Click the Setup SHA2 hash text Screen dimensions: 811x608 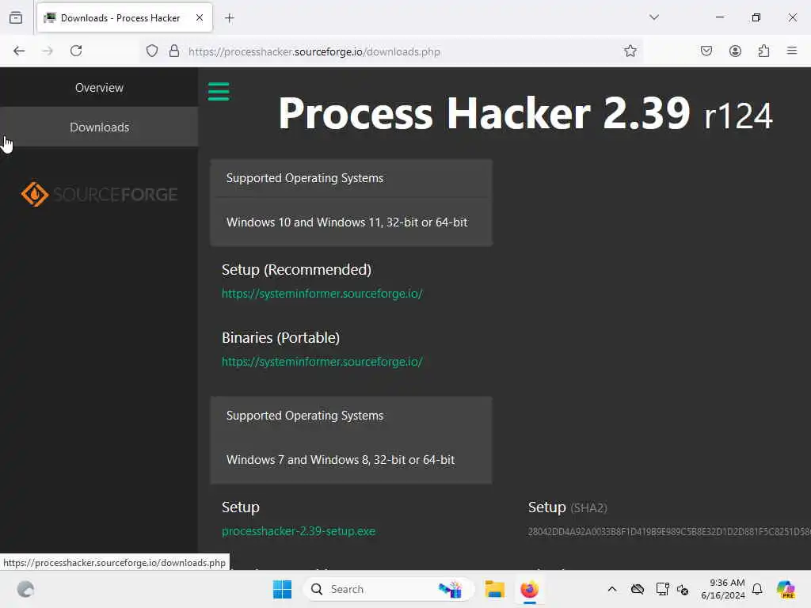click(669, 531)
